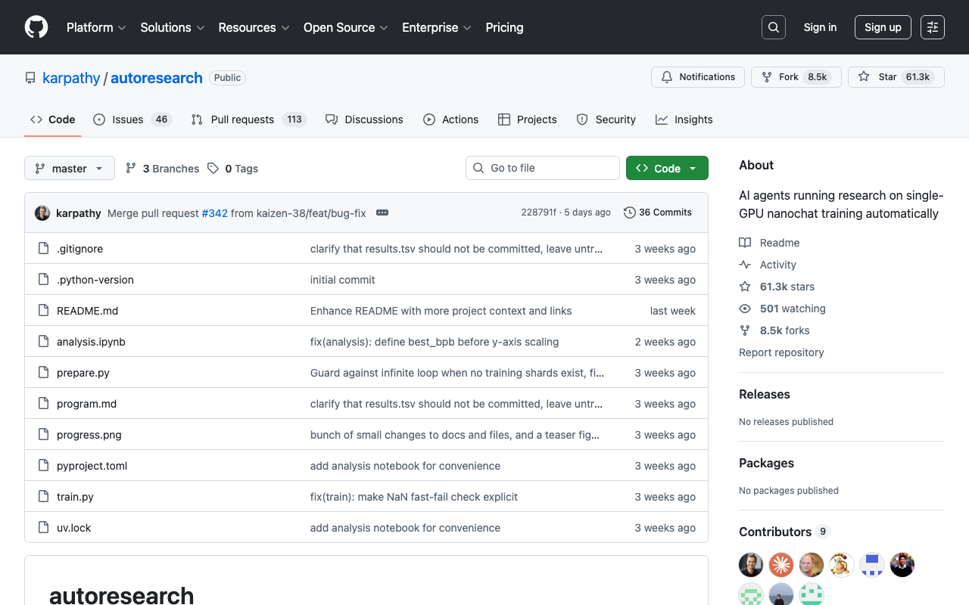The height and width of the screenshot is (605, 969).
Task: Open pull request #342 link
Action: [x=214, y=213]
